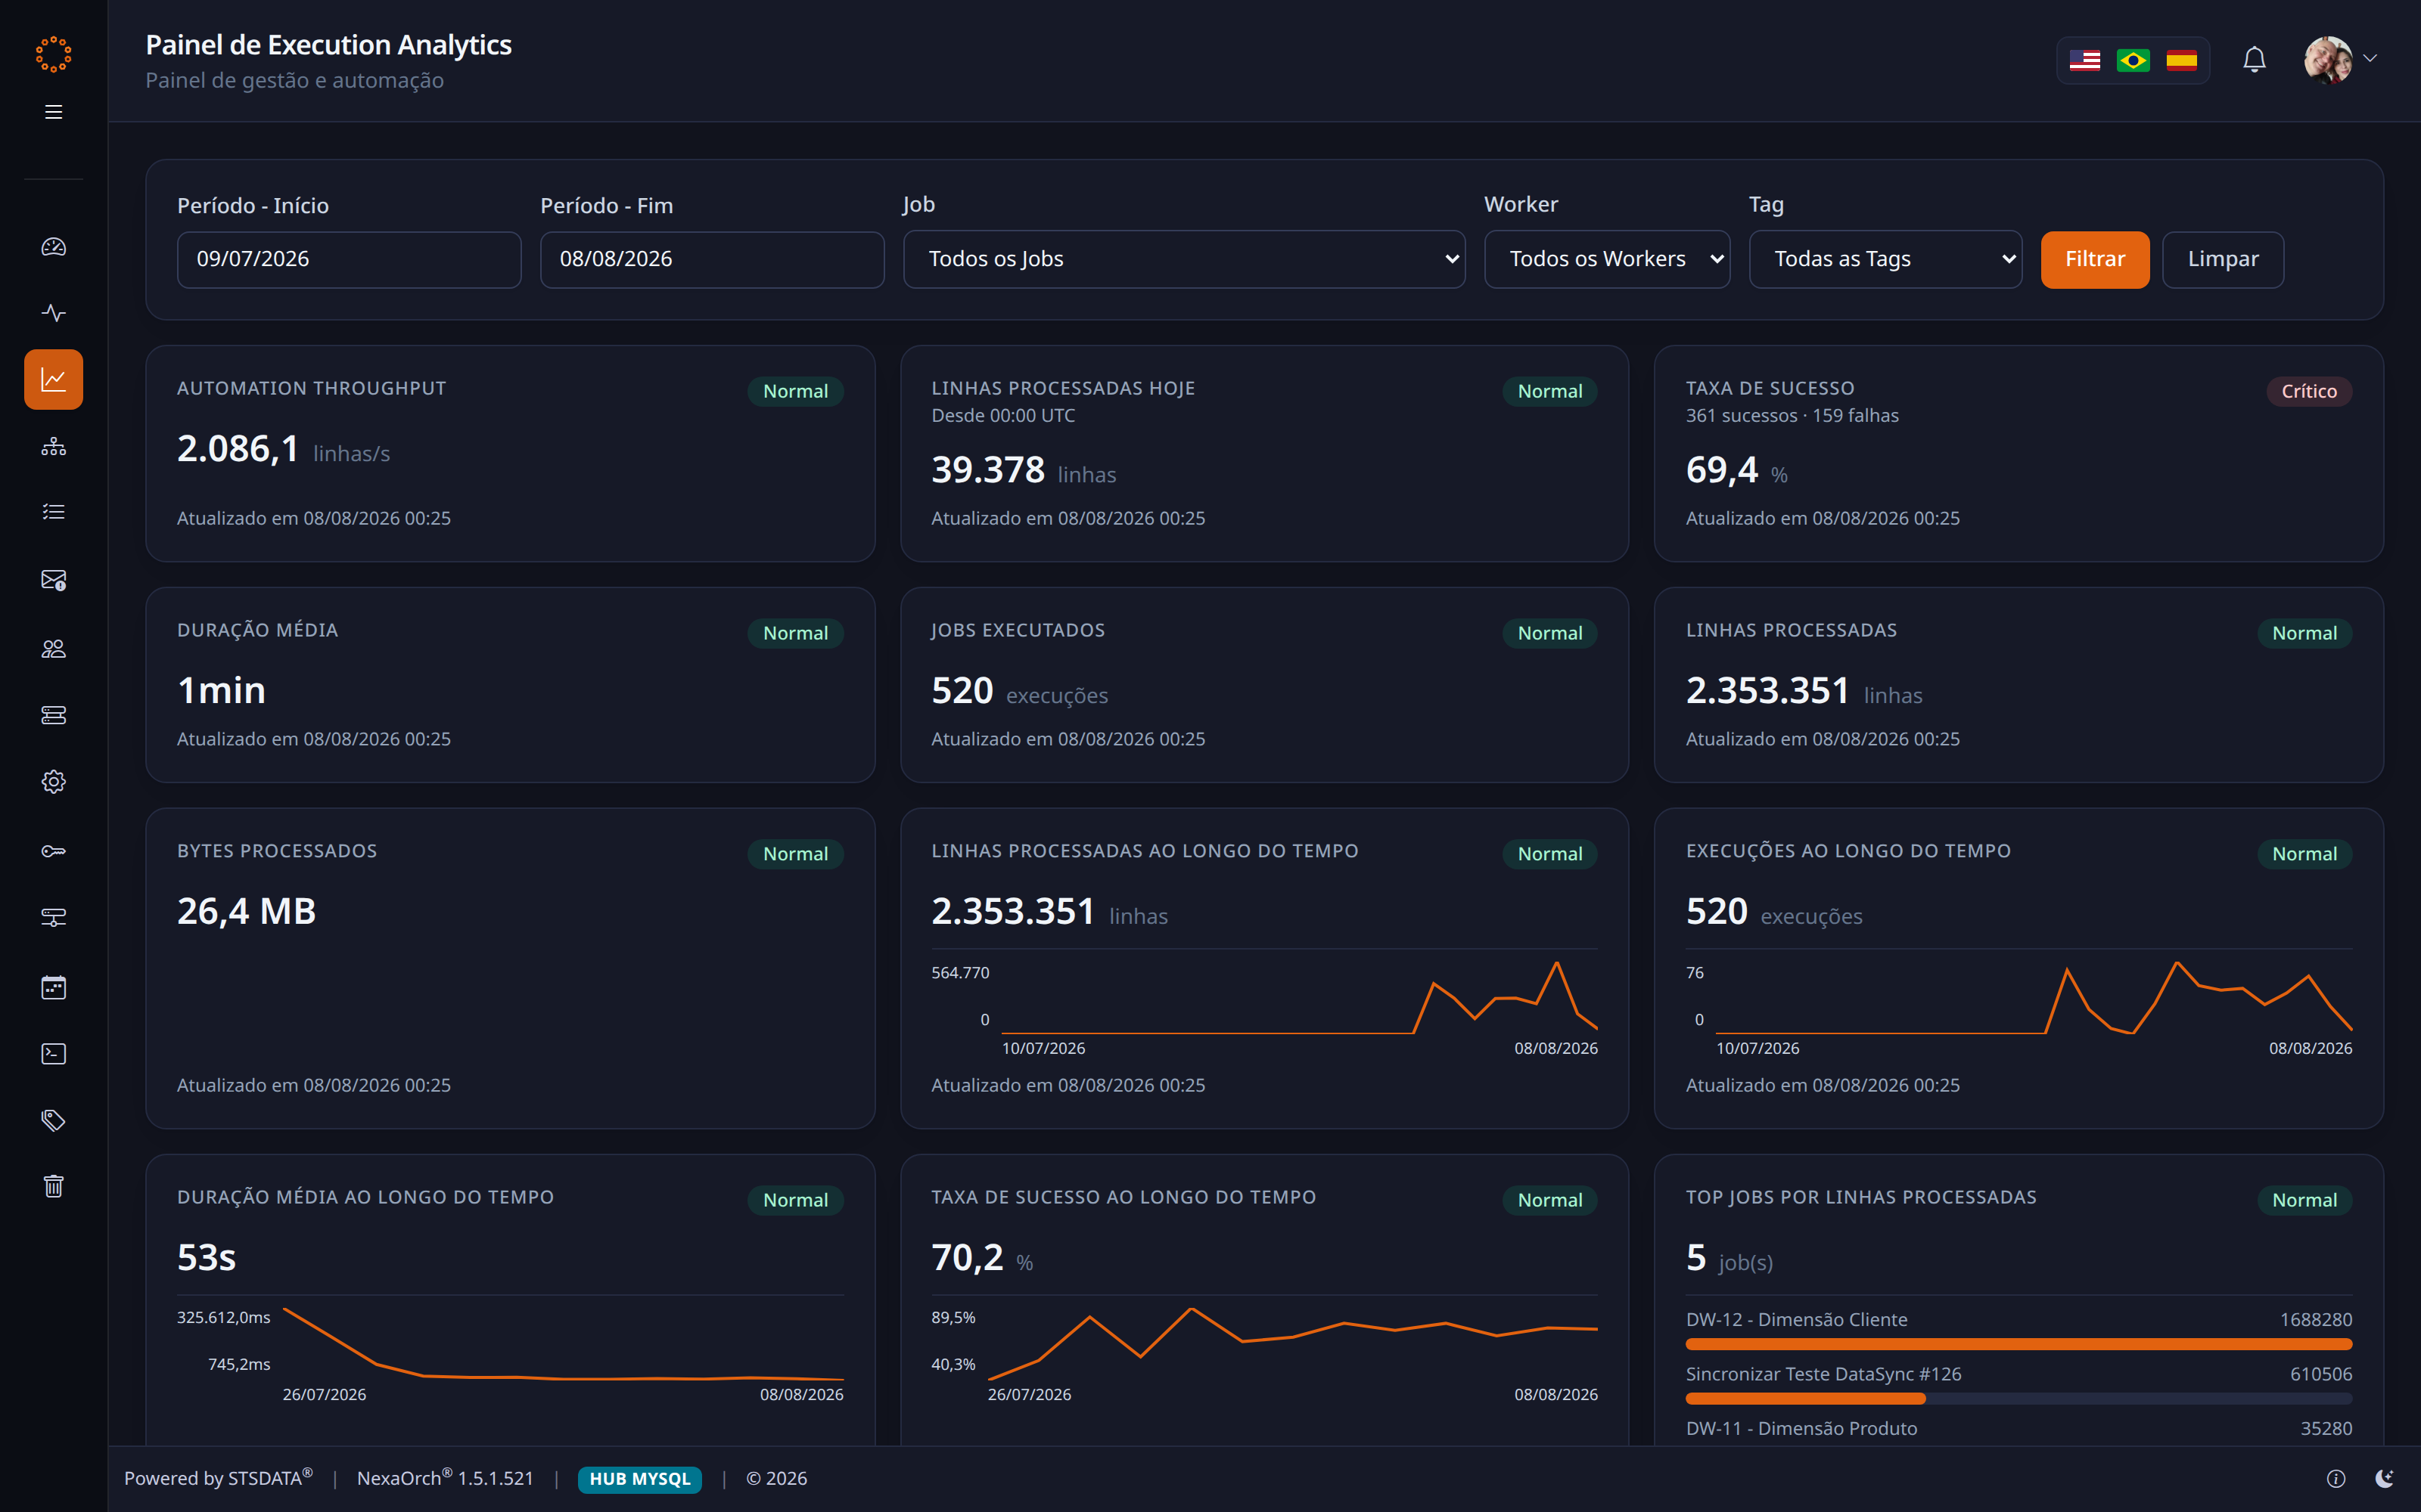Open the calendar schedule sidebar icon

click(x=54, y=988)
